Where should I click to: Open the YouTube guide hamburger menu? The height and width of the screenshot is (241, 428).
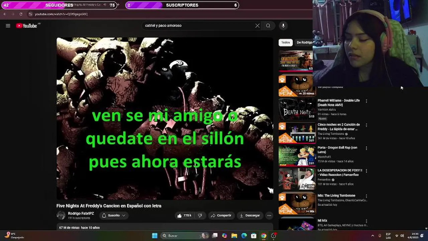pos(8,26)
